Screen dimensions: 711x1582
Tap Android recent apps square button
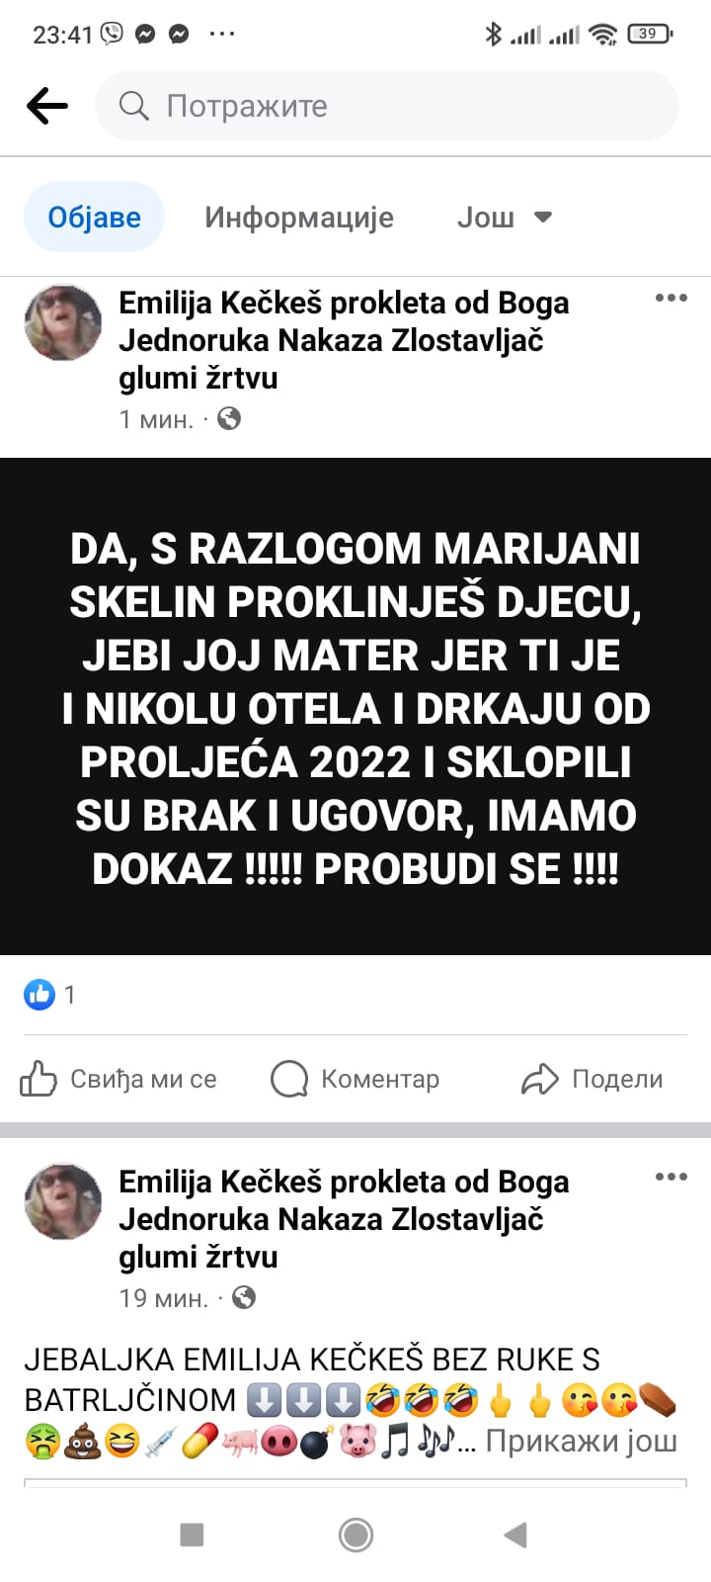point(192,1535)
